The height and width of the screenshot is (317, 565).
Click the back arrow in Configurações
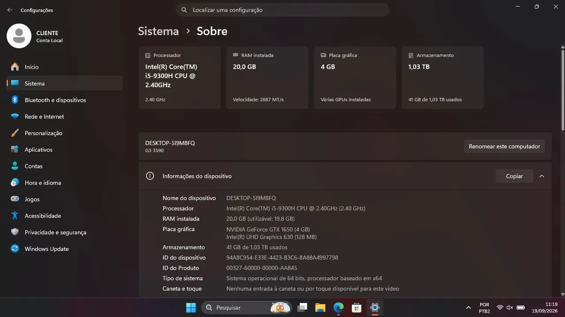pos(10,10)
